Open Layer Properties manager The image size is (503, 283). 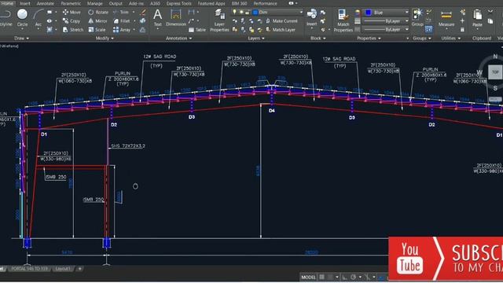coord(219,20)
